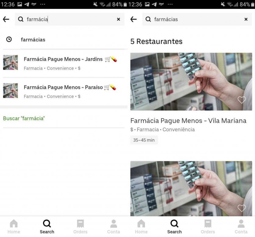Tap 'Farmacia • Convenience • $' under Paraíso
This screenshot has height=237, width=255.
[52, 97]
